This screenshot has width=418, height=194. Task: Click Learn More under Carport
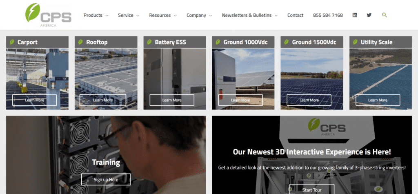click(x=35, y=100)
